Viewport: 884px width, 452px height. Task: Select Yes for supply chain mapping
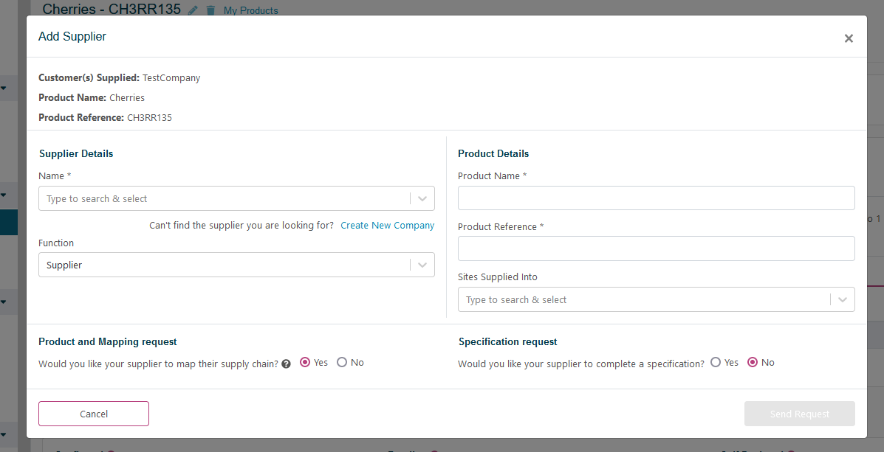pos(305,362)
